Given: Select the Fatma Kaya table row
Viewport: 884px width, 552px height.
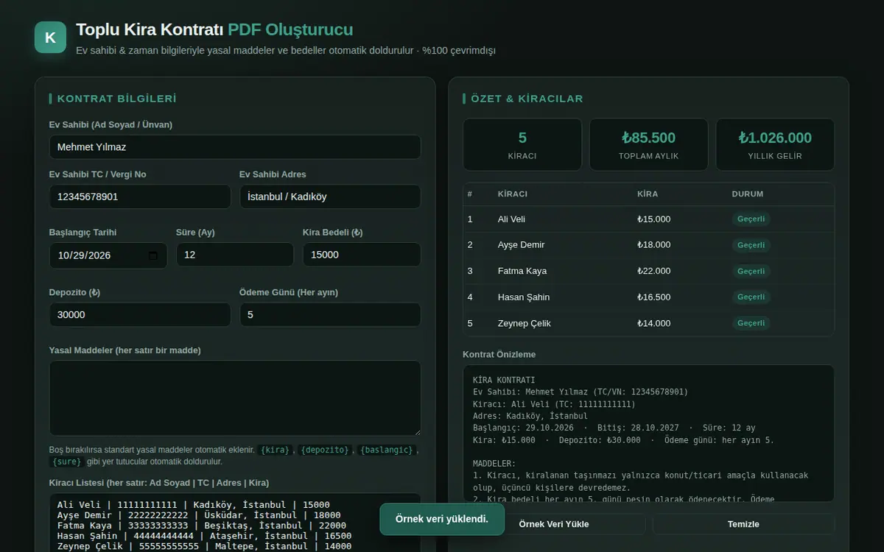Looking at the screenshot, I should coord(648,271).
